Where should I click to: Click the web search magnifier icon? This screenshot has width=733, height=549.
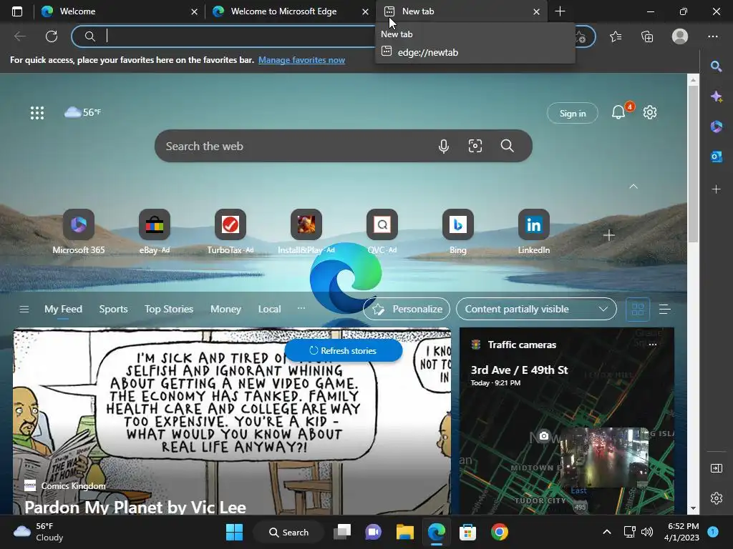tap(508, 146)
